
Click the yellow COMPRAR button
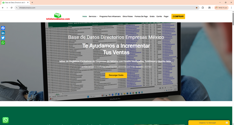pos(178,16)
